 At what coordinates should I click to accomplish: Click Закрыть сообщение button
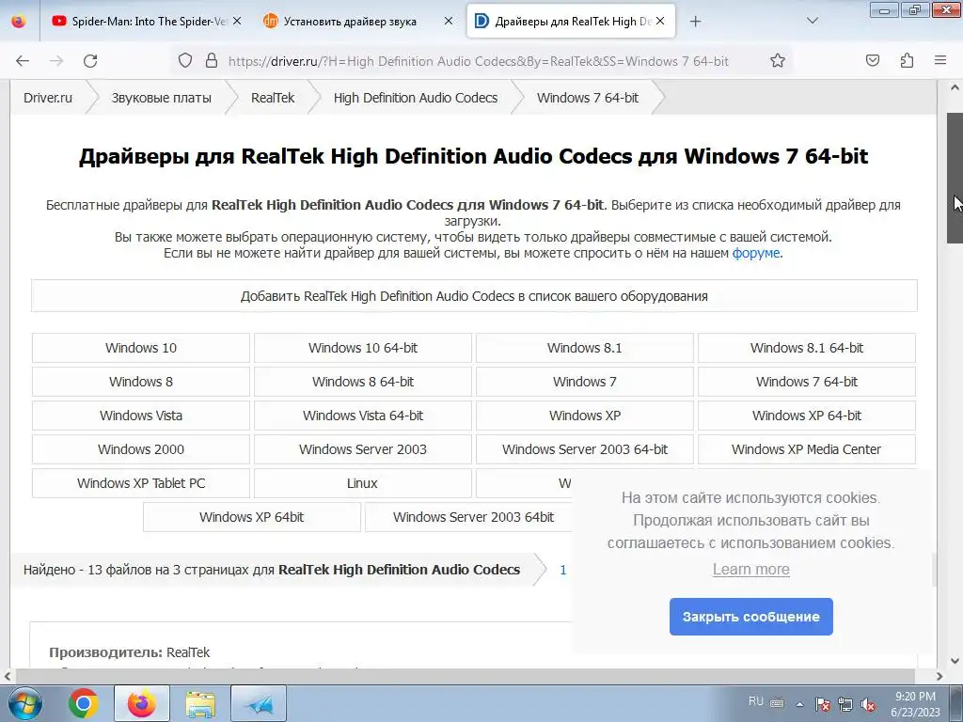click(x=751, y=617)
